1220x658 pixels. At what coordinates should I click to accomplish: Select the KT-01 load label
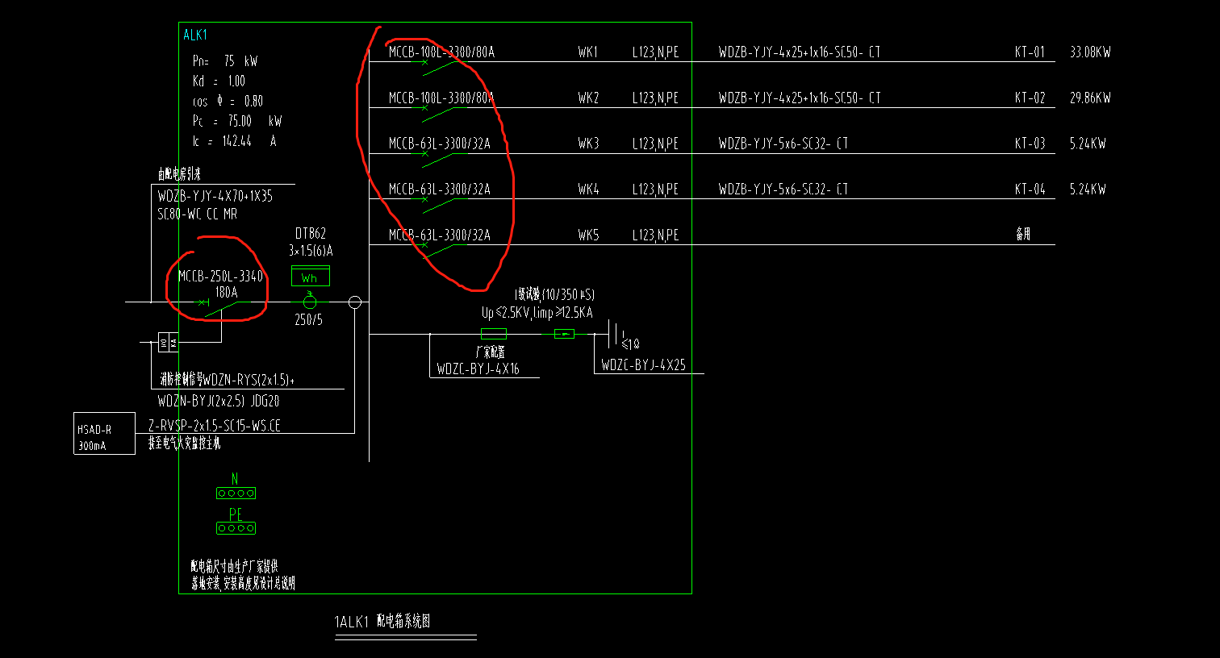click(1030, 52)
